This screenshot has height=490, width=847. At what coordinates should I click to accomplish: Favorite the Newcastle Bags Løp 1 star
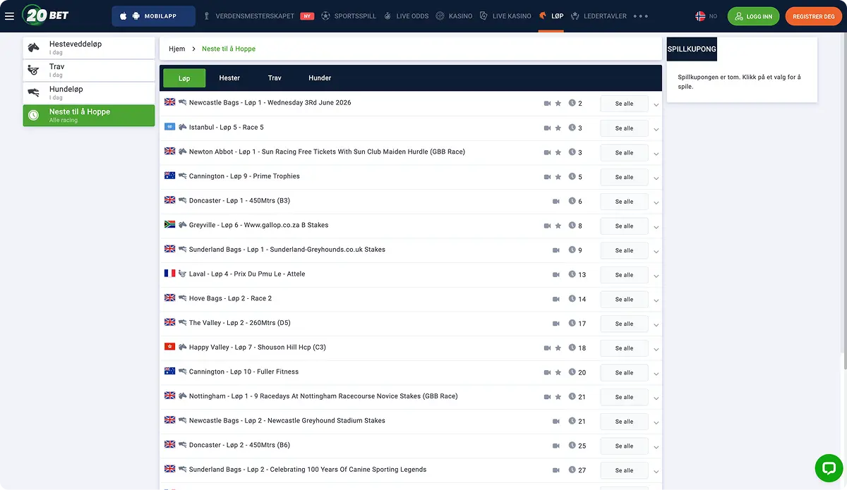558,104
